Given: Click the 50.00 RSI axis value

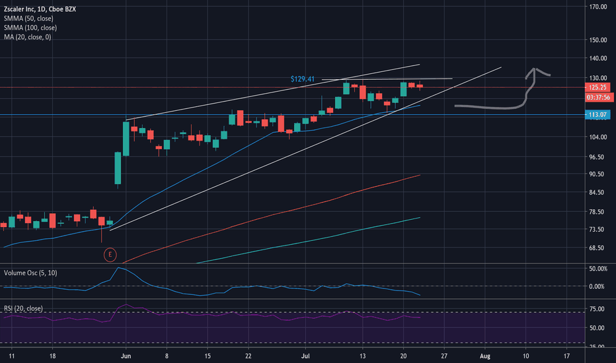Looking at the screenshot, I should click(597, 328).
